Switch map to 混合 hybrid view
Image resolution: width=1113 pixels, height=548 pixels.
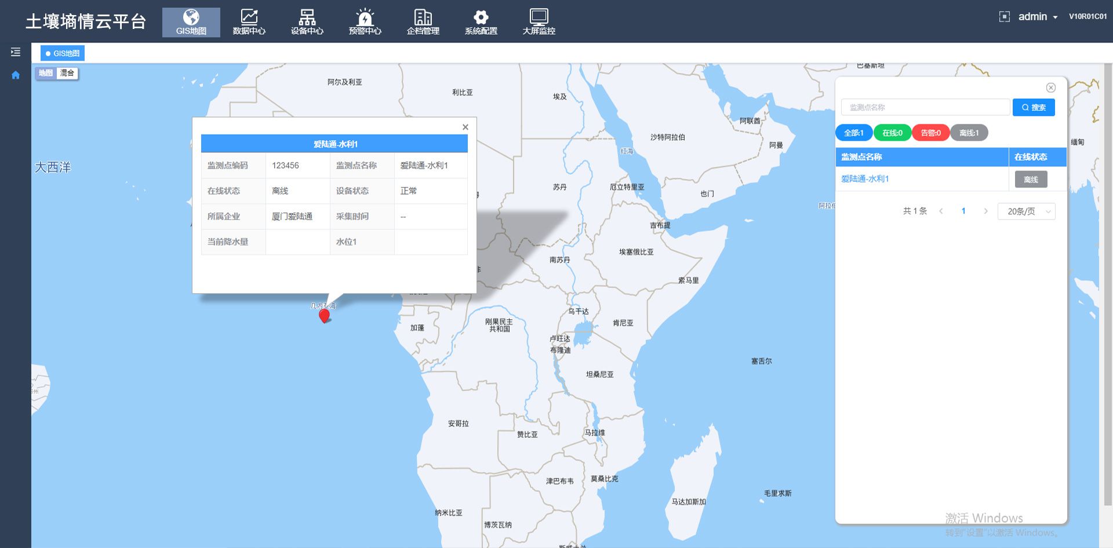pyautogui.click(x=67, y=73)
